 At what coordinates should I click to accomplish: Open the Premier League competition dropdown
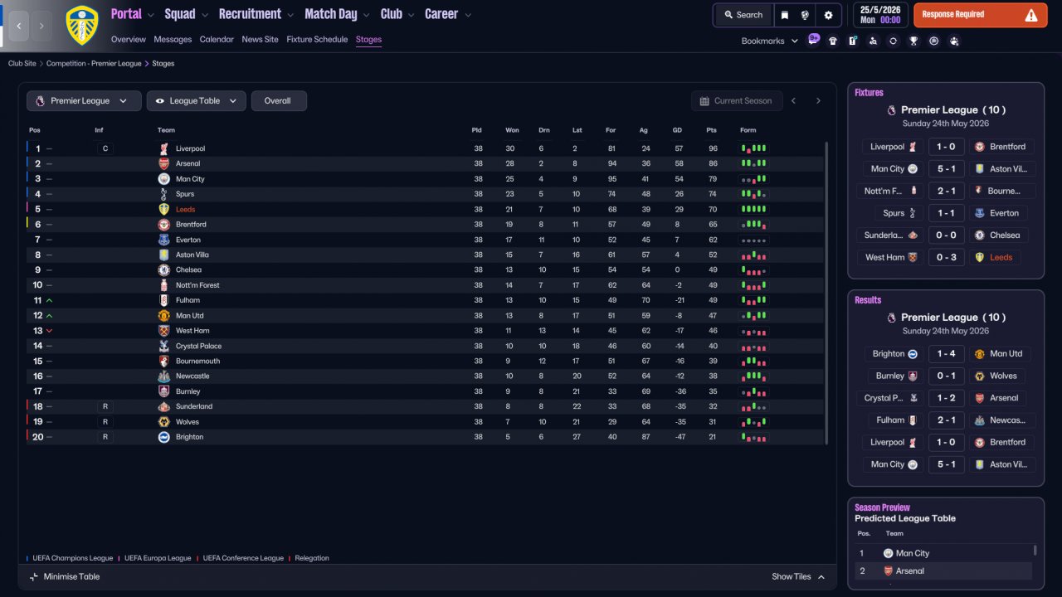83,101
